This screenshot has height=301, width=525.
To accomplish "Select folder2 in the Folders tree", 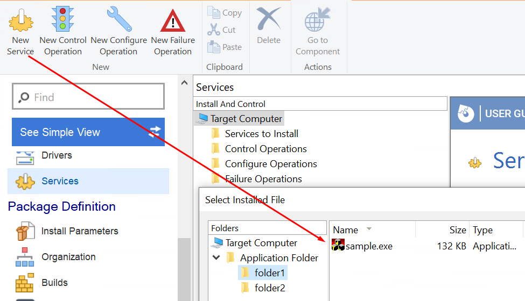I will (x=270, y=288).
